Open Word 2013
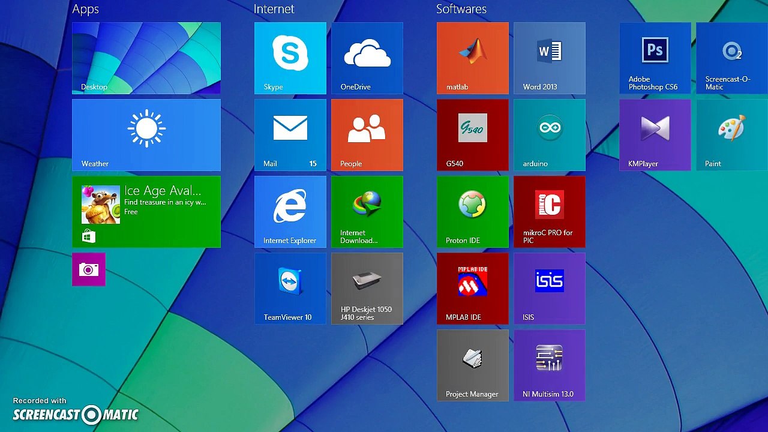This screenshot has width=768, height=432. (550, 58)
